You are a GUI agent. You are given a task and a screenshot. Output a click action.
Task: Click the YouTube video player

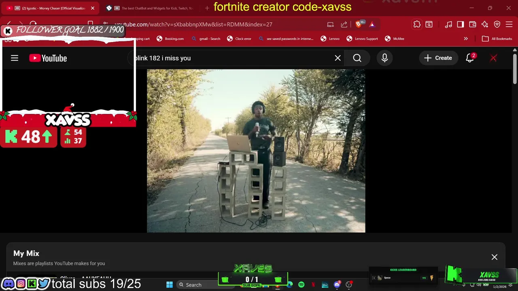256,151
